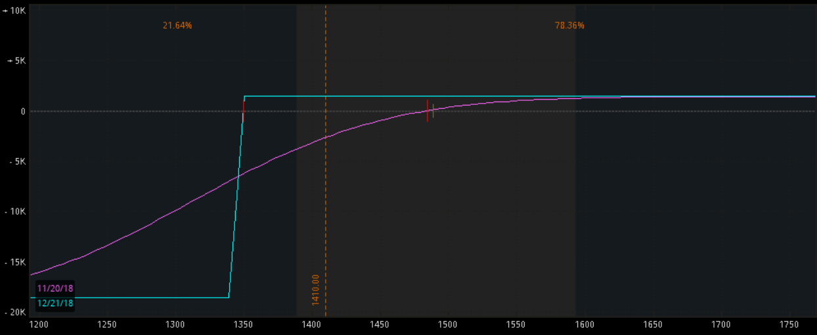Click the gray current-price tick near 1490
The image size is (817, 335).
coord(433,111)
